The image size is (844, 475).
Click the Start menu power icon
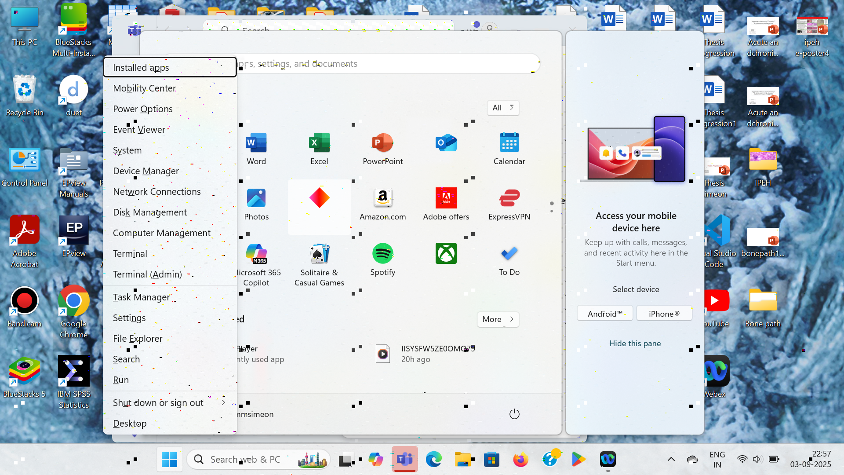click(x=514, y=414)
